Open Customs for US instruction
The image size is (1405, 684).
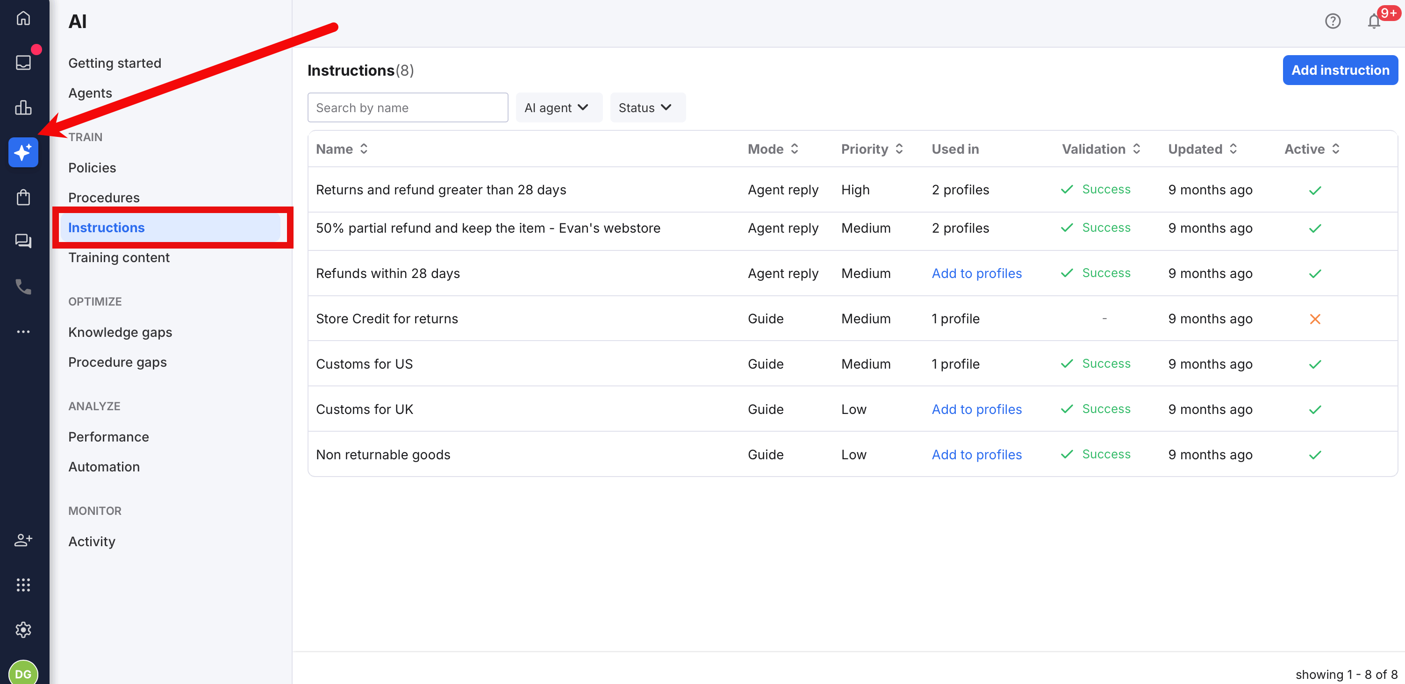point(365,364)
